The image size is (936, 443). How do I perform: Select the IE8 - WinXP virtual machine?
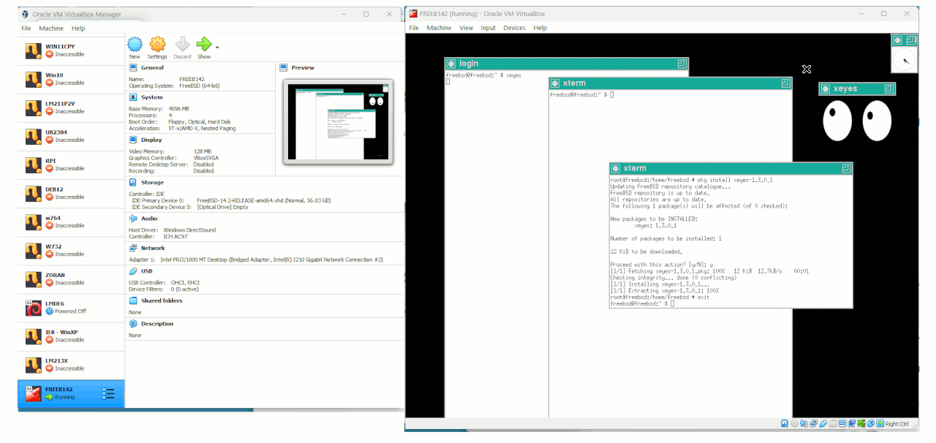[72, 336]
